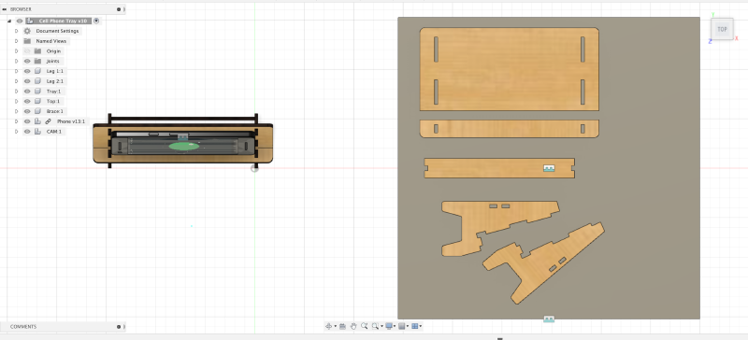Click the Look At icon
Viewport: 748px width, 340px height.
342,326
